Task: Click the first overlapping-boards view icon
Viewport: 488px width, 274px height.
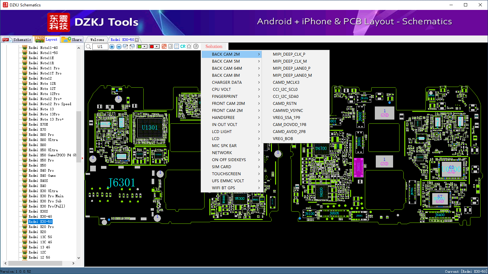Action: click(x=125, y=47)
